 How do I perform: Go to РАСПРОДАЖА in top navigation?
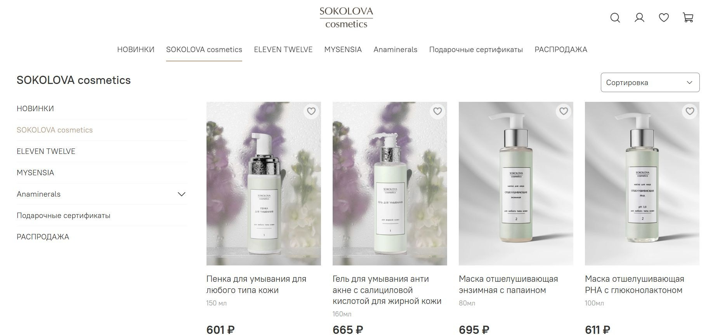(561, 49)
